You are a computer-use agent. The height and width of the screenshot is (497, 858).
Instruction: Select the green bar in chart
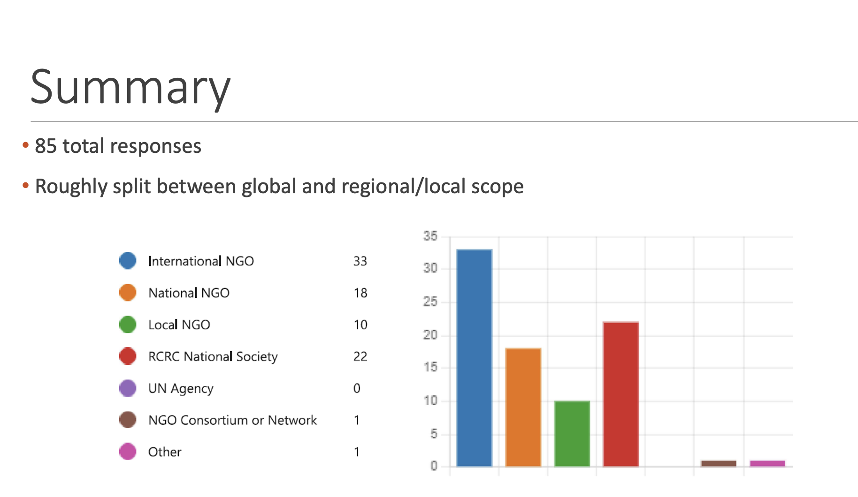tap(572, 434)
